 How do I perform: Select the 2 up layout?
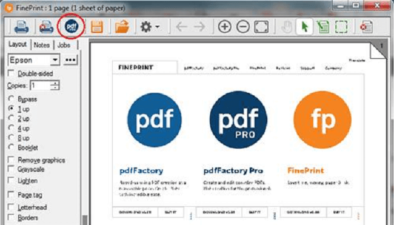11,118
